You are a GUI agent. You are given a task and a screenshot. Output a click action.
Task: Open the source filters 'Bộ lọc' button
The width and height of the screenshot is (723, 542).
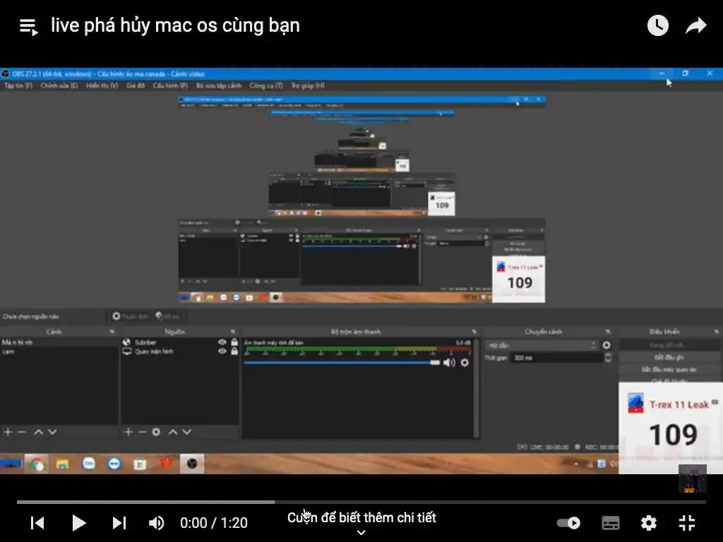click(x=167, y=316)
